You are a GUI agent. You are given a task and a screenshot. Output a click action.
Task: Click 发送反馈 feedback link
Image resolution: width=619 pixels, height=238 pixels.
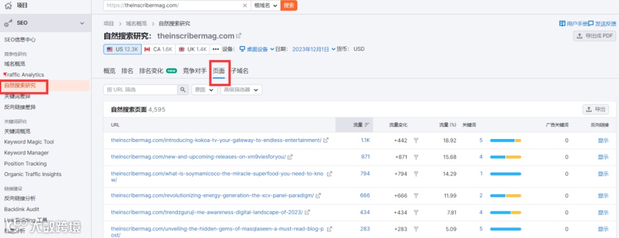click(x=602, y=24)
